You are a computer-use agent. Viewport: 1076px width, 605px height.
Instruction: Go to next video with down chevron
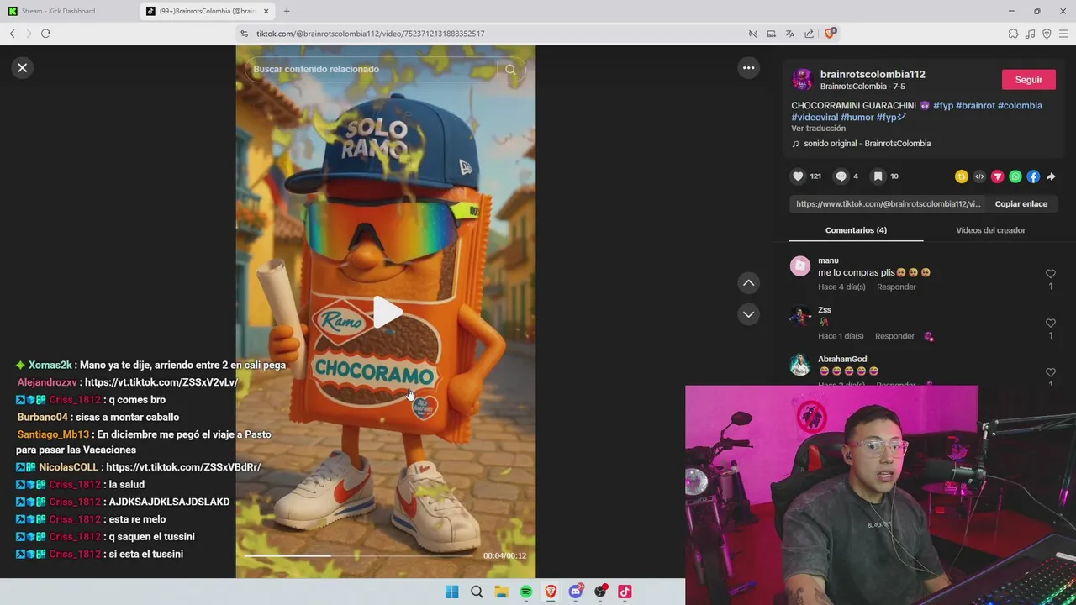[x=748, y=314]
